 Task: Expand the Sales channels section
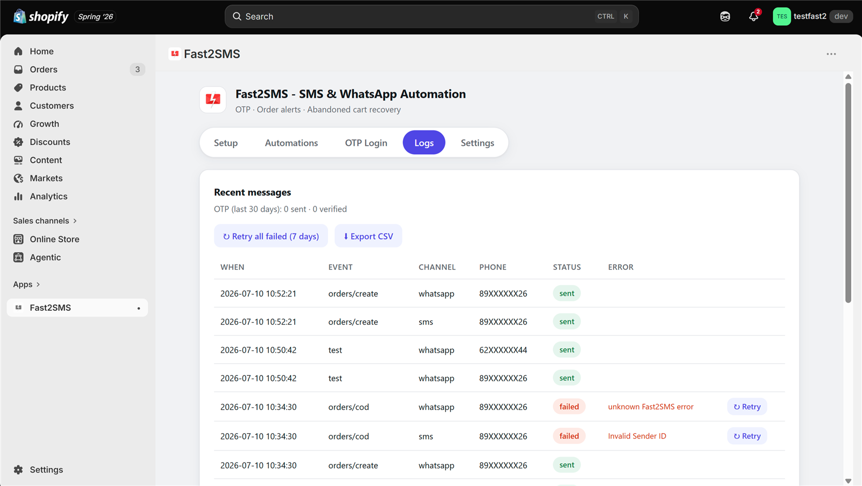tap(45, 221)
